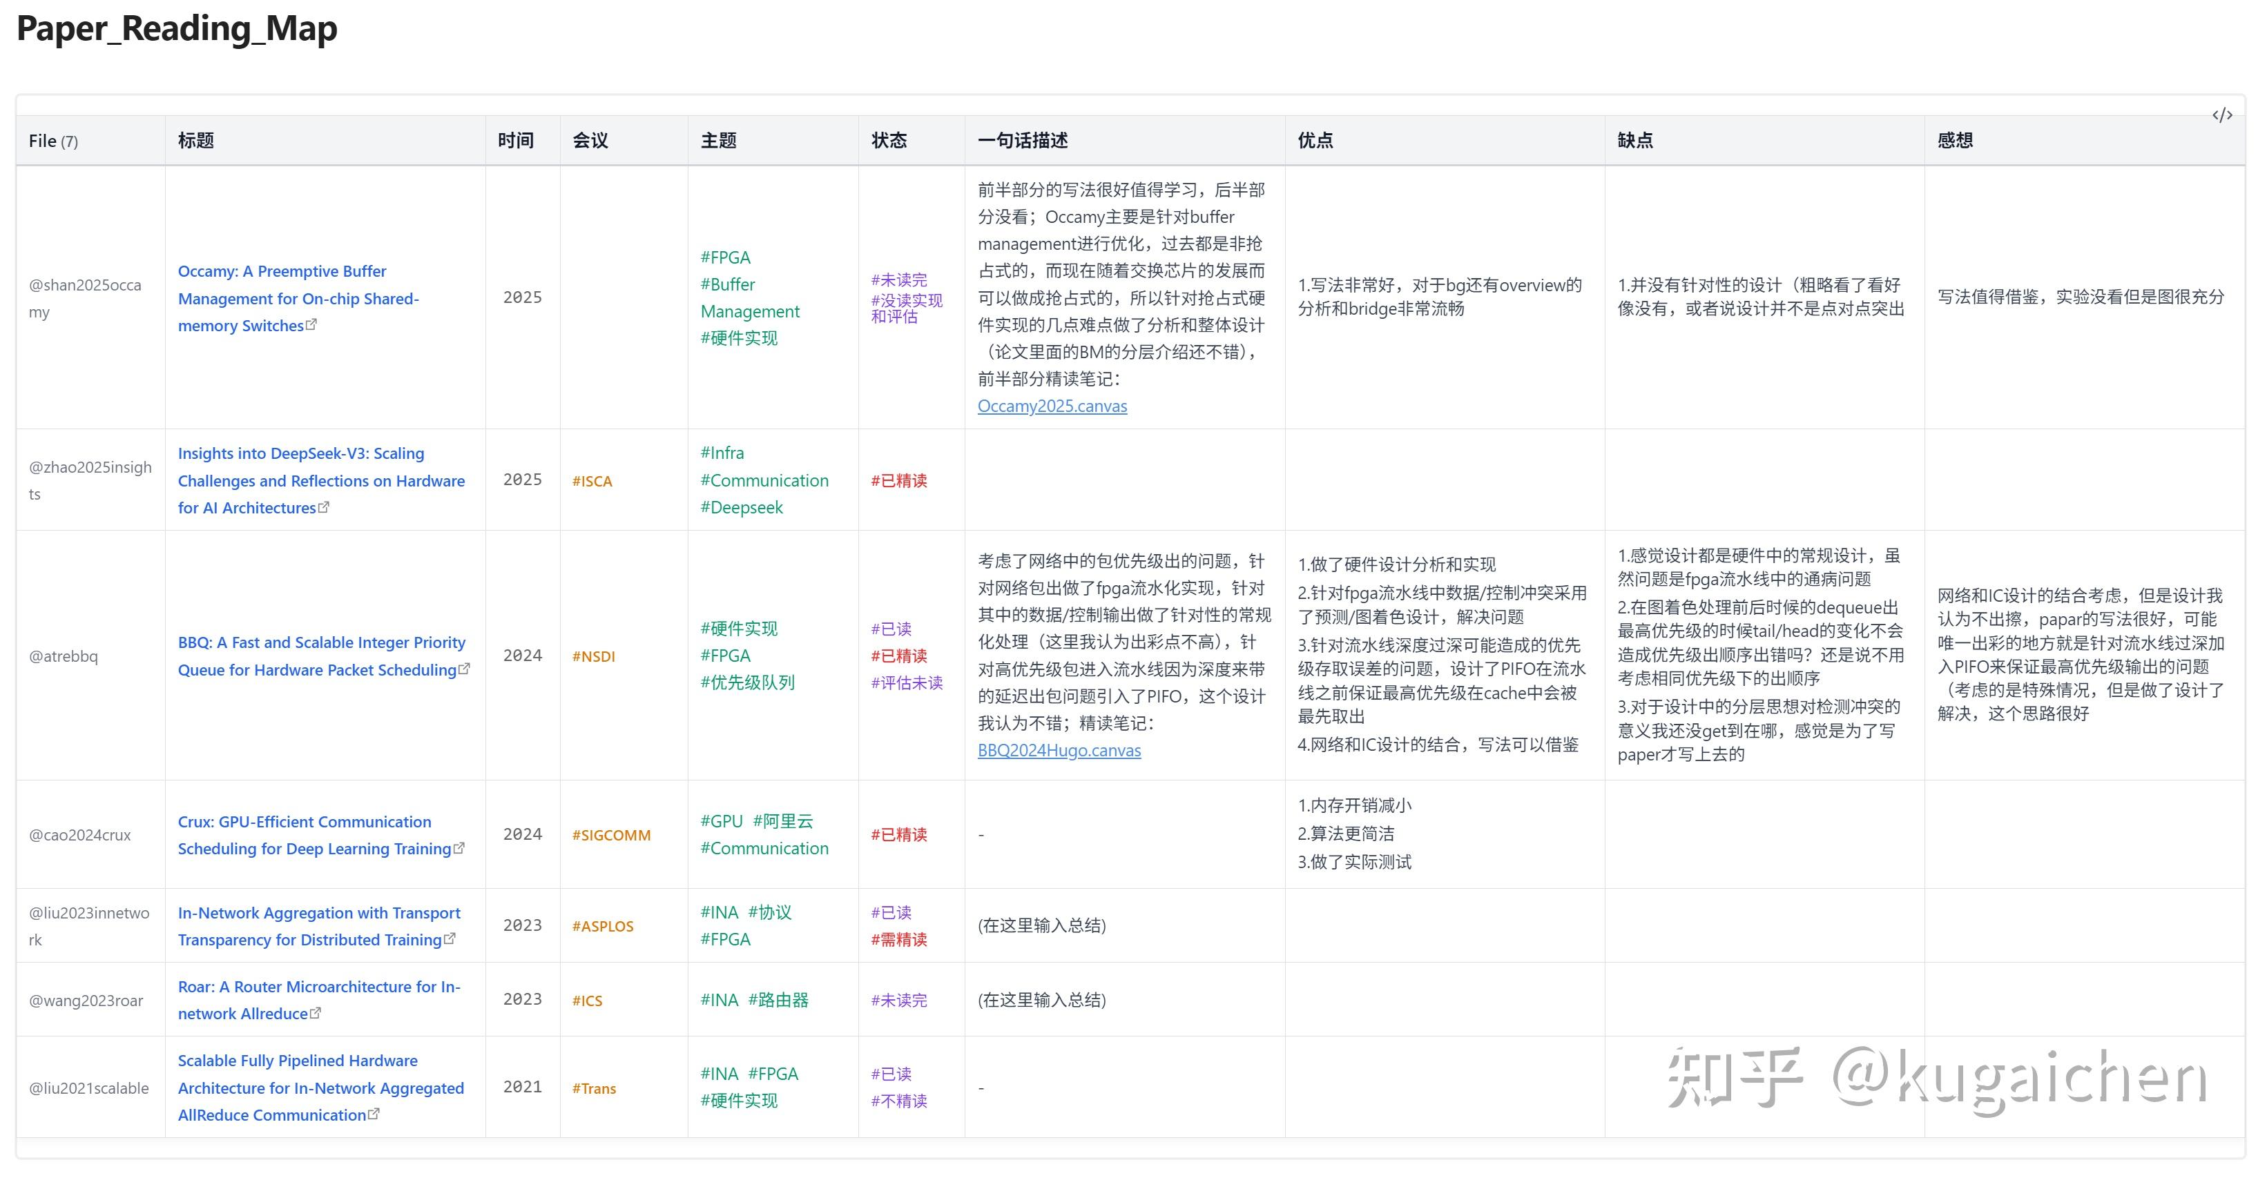Screen dimensions: 2267x1180
Task: Click the #优先级队列 topic tag
Action: click(x=747, y=682)
